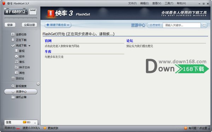Open the user ID 港F 684912 dropdown
Image resolution: width=212 pixels, height=132 pixels.
click(x=16, y=12)
